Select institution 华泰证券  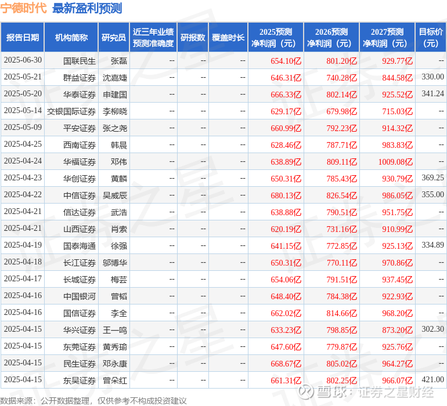pos(80,95)
